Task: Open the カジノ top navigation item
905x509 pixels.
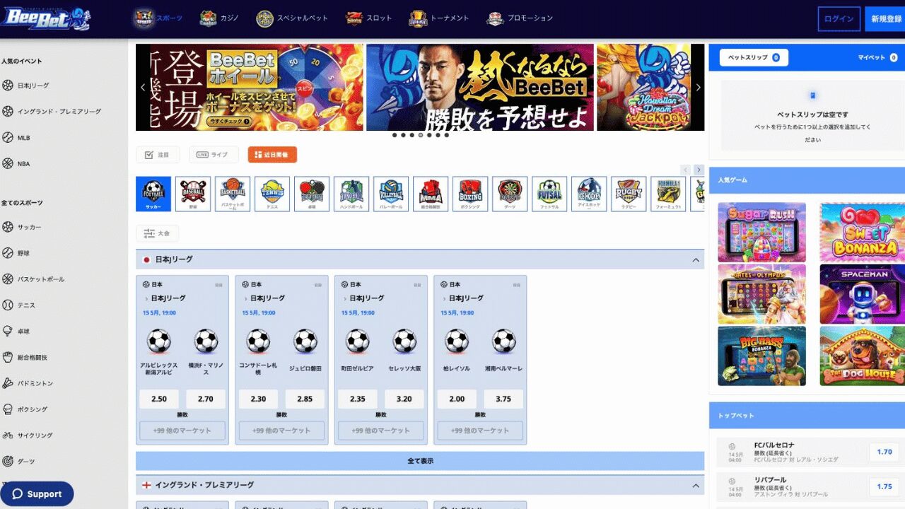Action: point(218,18)
